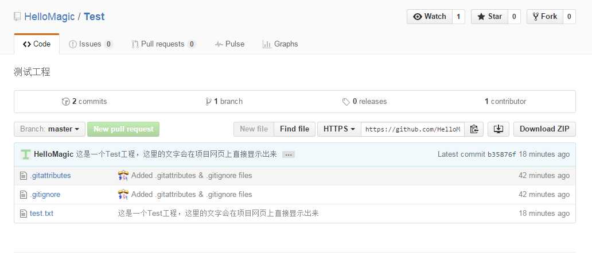Expand the Branch: master dropdown

coord(49,129)
